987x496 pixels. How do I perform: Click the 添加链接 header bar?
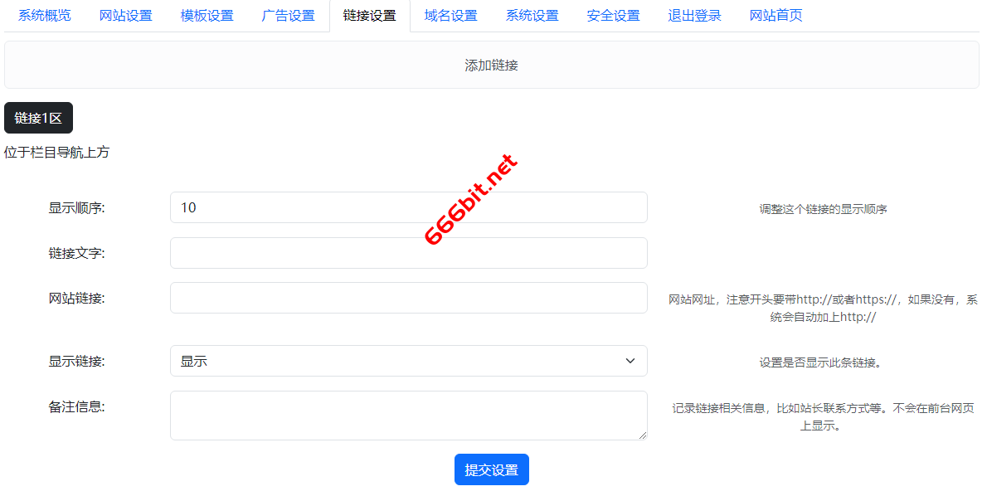click(492, 65)
